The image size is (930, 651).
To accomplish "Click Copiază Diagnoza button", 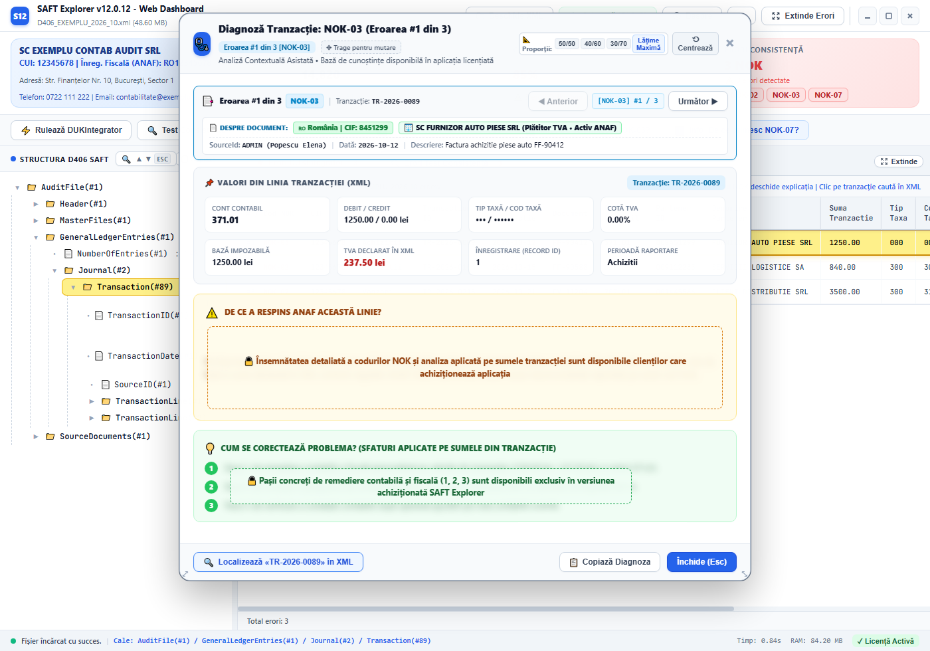I will tap(610, 562).
